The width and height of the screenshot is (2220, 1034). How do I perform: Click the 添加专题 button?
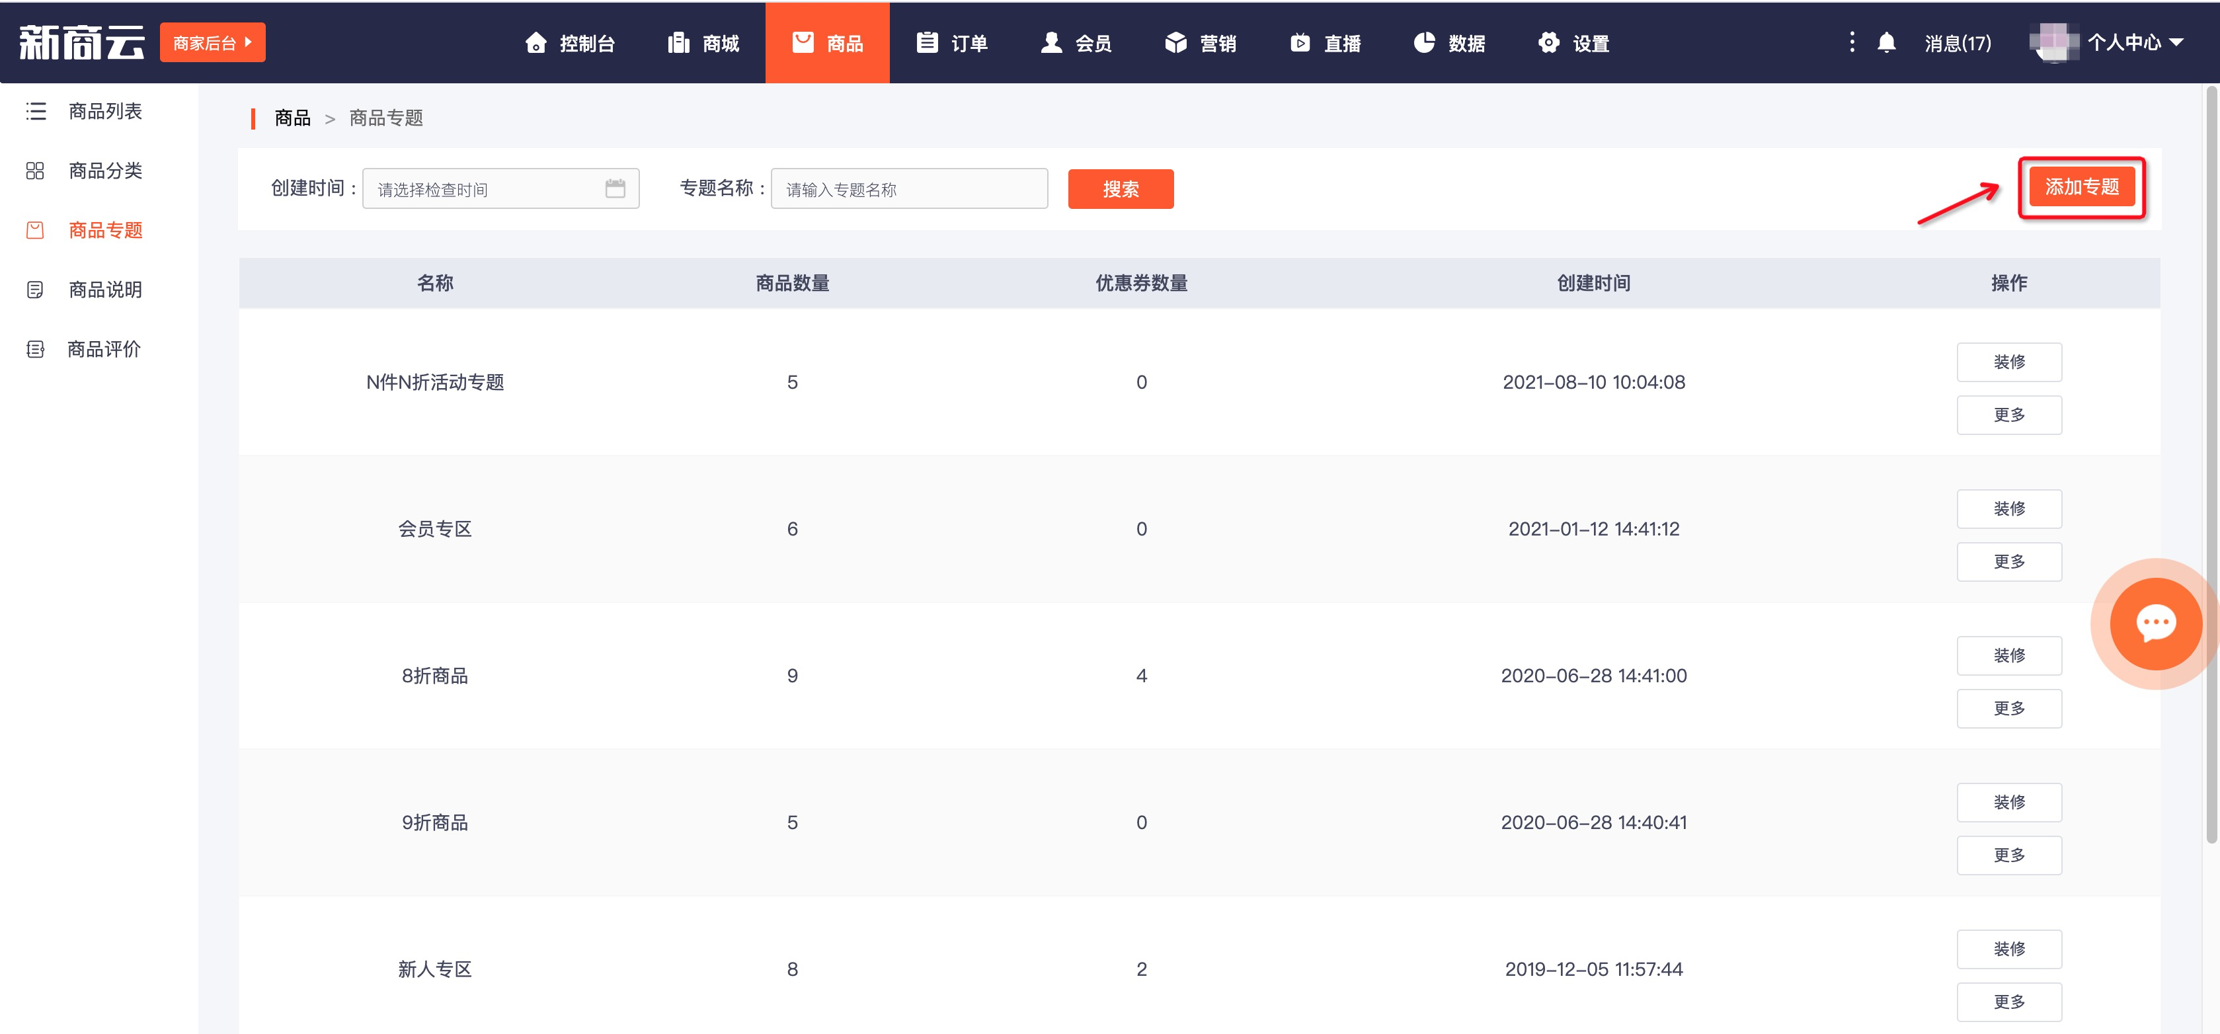[x=2082, y=187]
